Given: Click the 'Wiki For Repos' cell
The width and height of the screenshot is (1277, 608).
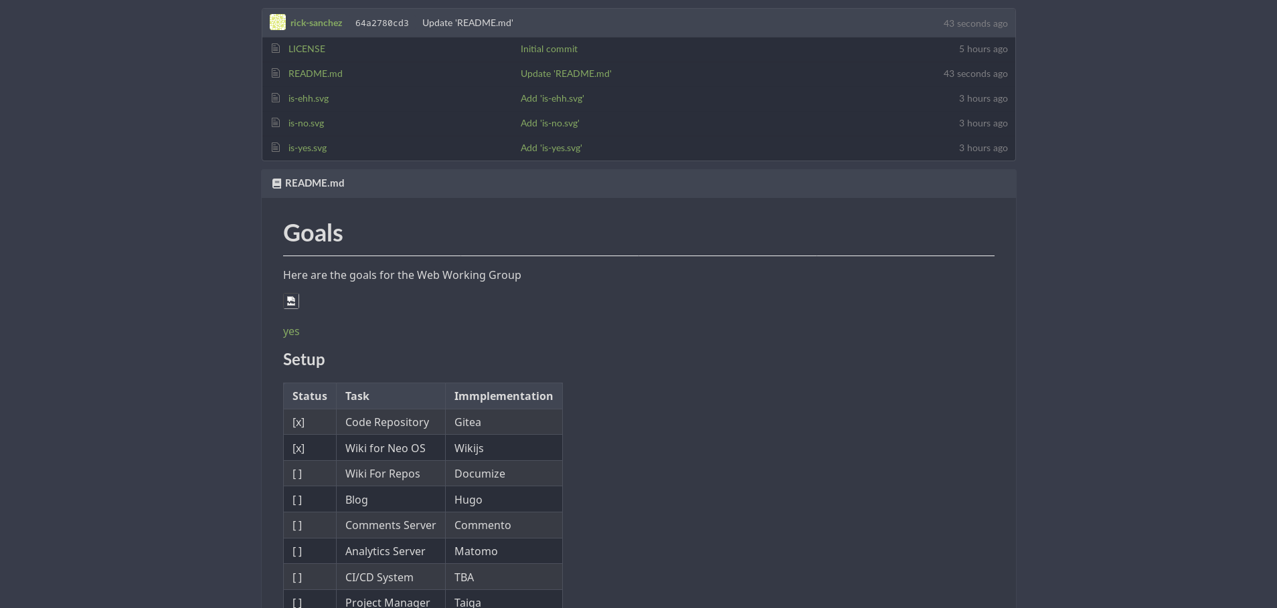Looking at the screenshot, I should (391, 474).
